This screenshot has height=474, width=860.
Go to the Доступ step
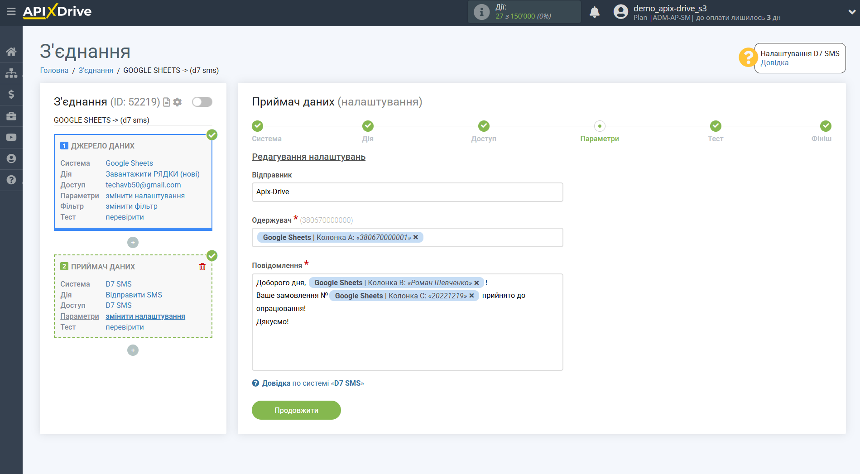(x=483, y=126)
